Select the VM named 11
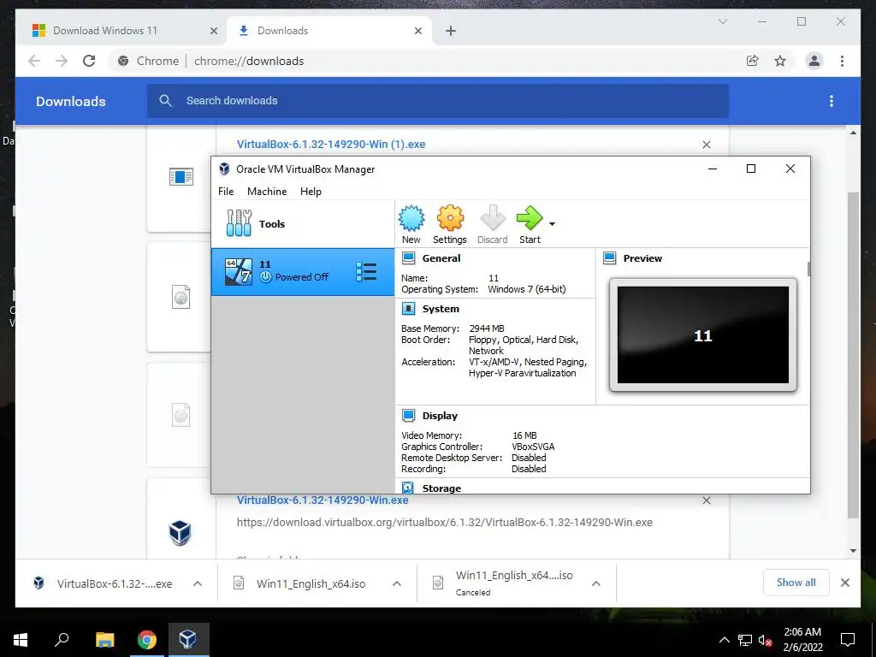This screenshot has width=876, height=657. pyautogui.click(x=302, y=271)
